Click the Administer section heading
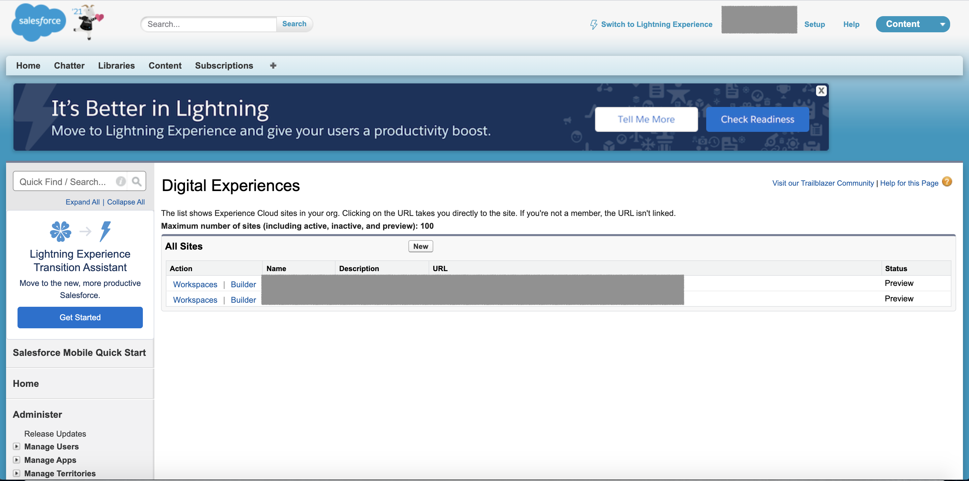 37,414
